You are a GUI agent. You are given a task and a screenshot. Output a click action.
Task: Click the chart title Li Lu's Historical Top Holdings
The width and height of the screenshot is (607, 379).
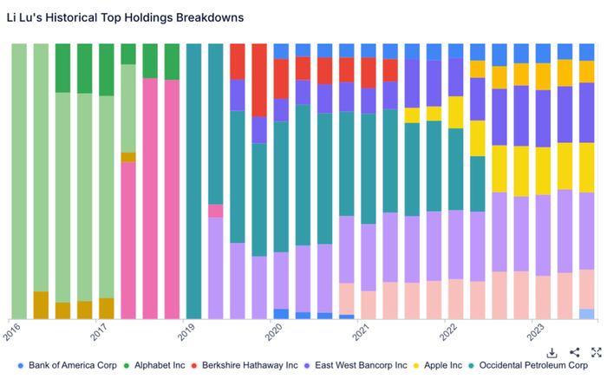(125, 16)
